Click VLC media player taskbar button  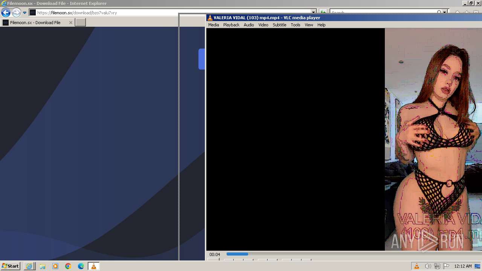point(94,266)
